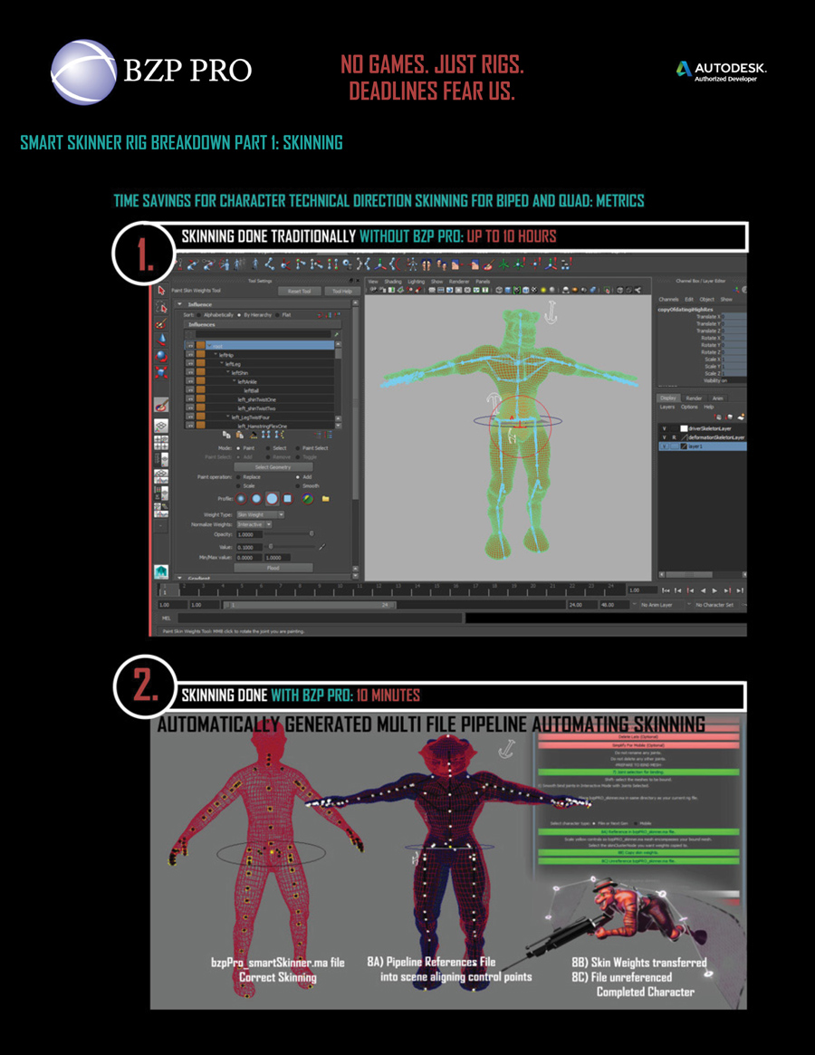The image size is (815, 1055).
Task: Select the square brush profile
Action: coord(287,499)
